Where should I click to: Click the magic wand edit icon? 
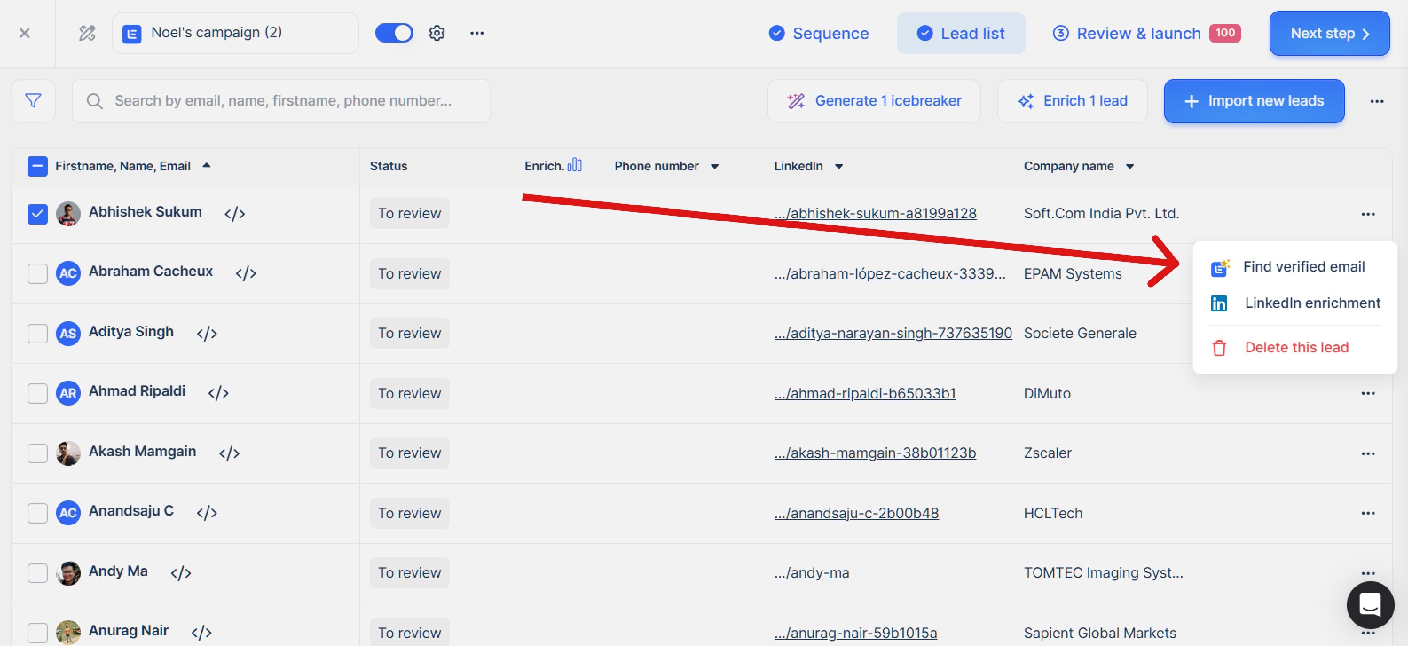pos(87,33)
